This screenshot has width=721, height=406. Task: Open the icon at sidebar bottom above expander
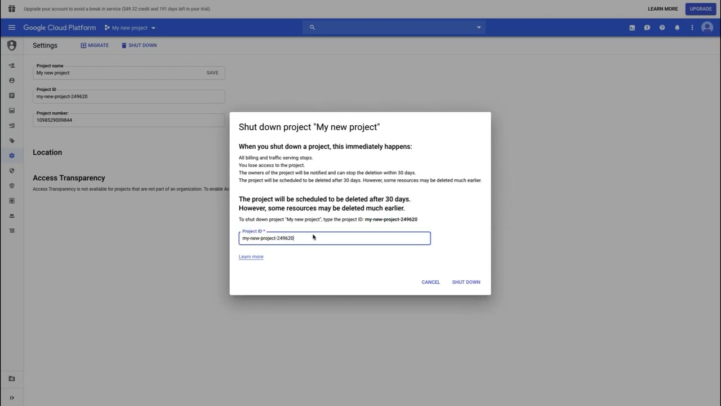tap(12, 379)
